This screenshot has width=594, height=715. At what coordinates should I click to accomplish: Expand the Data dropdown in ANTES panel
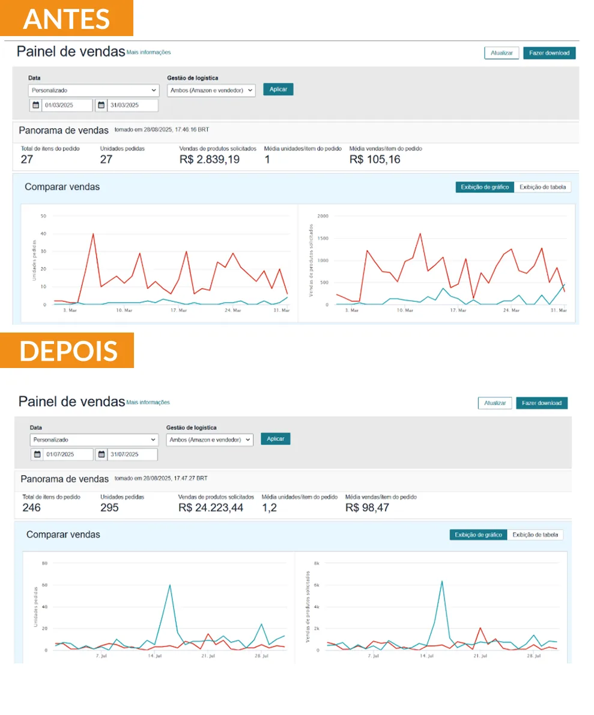pyautogui.click(x=93, y=90)
